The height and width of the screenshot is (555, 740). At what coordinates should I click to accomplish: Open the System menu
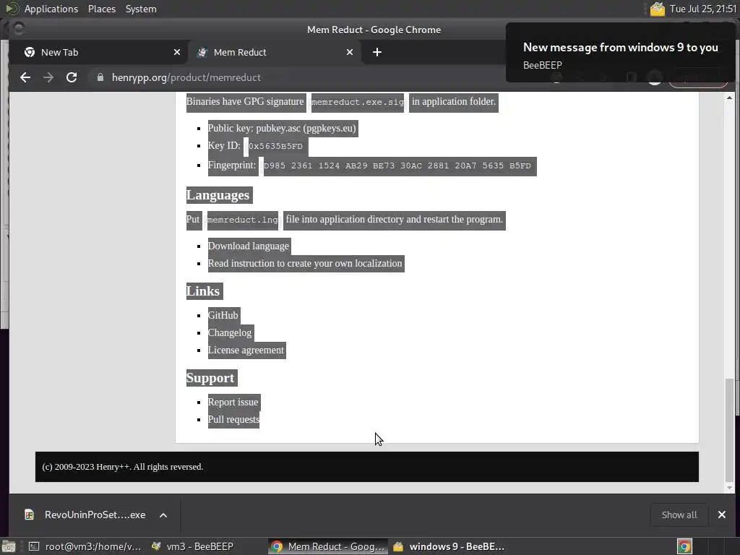pos(141,9)
